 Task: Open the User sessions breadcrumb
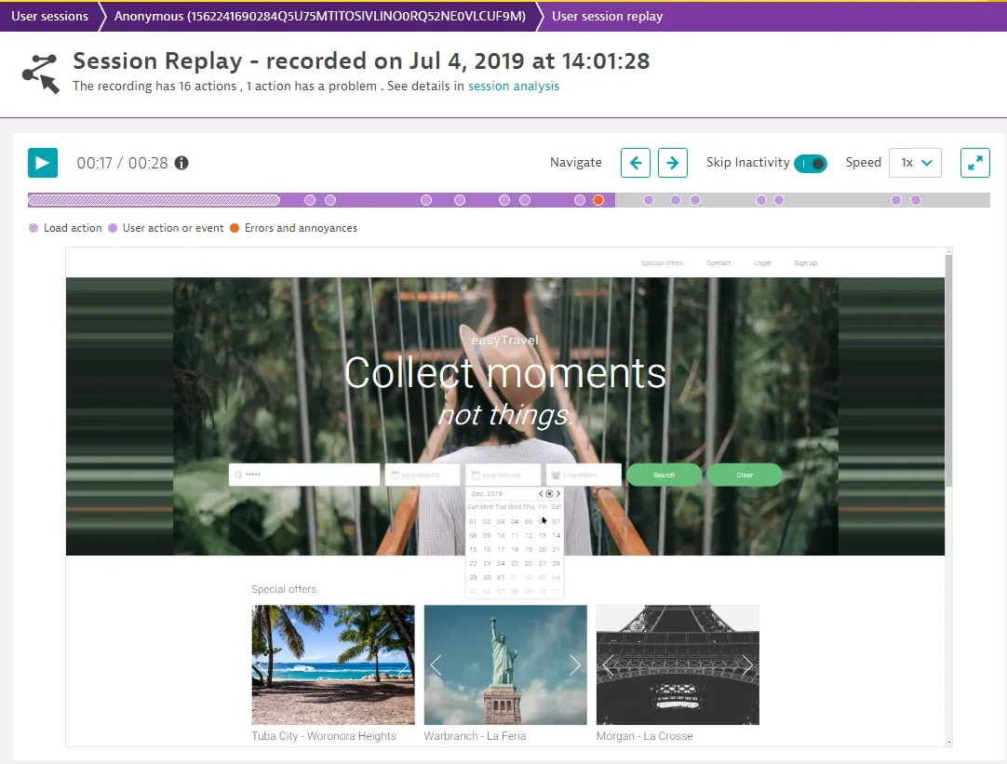(x=49, y=16)
